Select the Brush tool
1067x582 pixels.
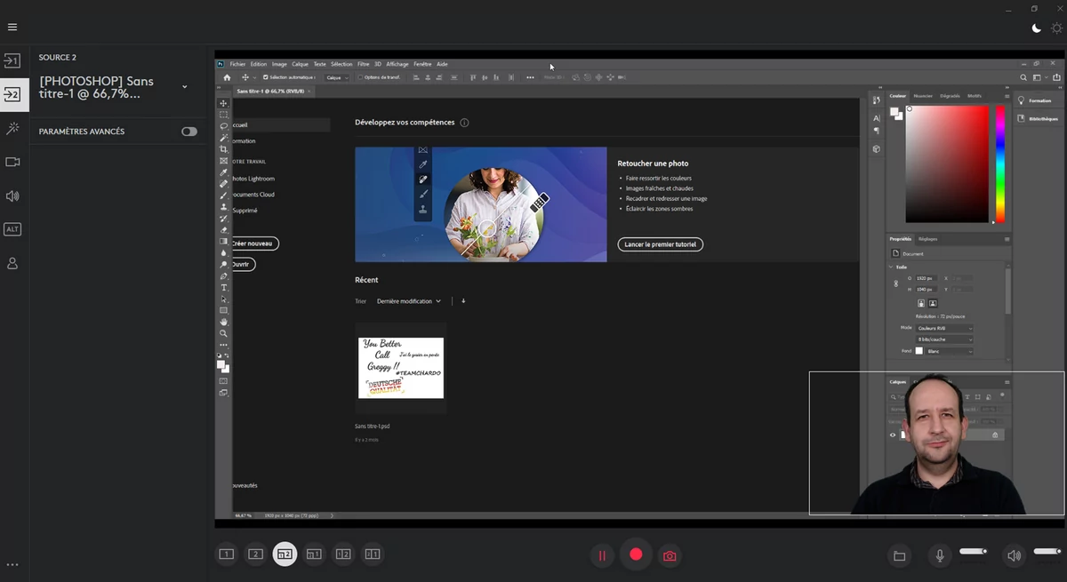(x=224, y=195)
